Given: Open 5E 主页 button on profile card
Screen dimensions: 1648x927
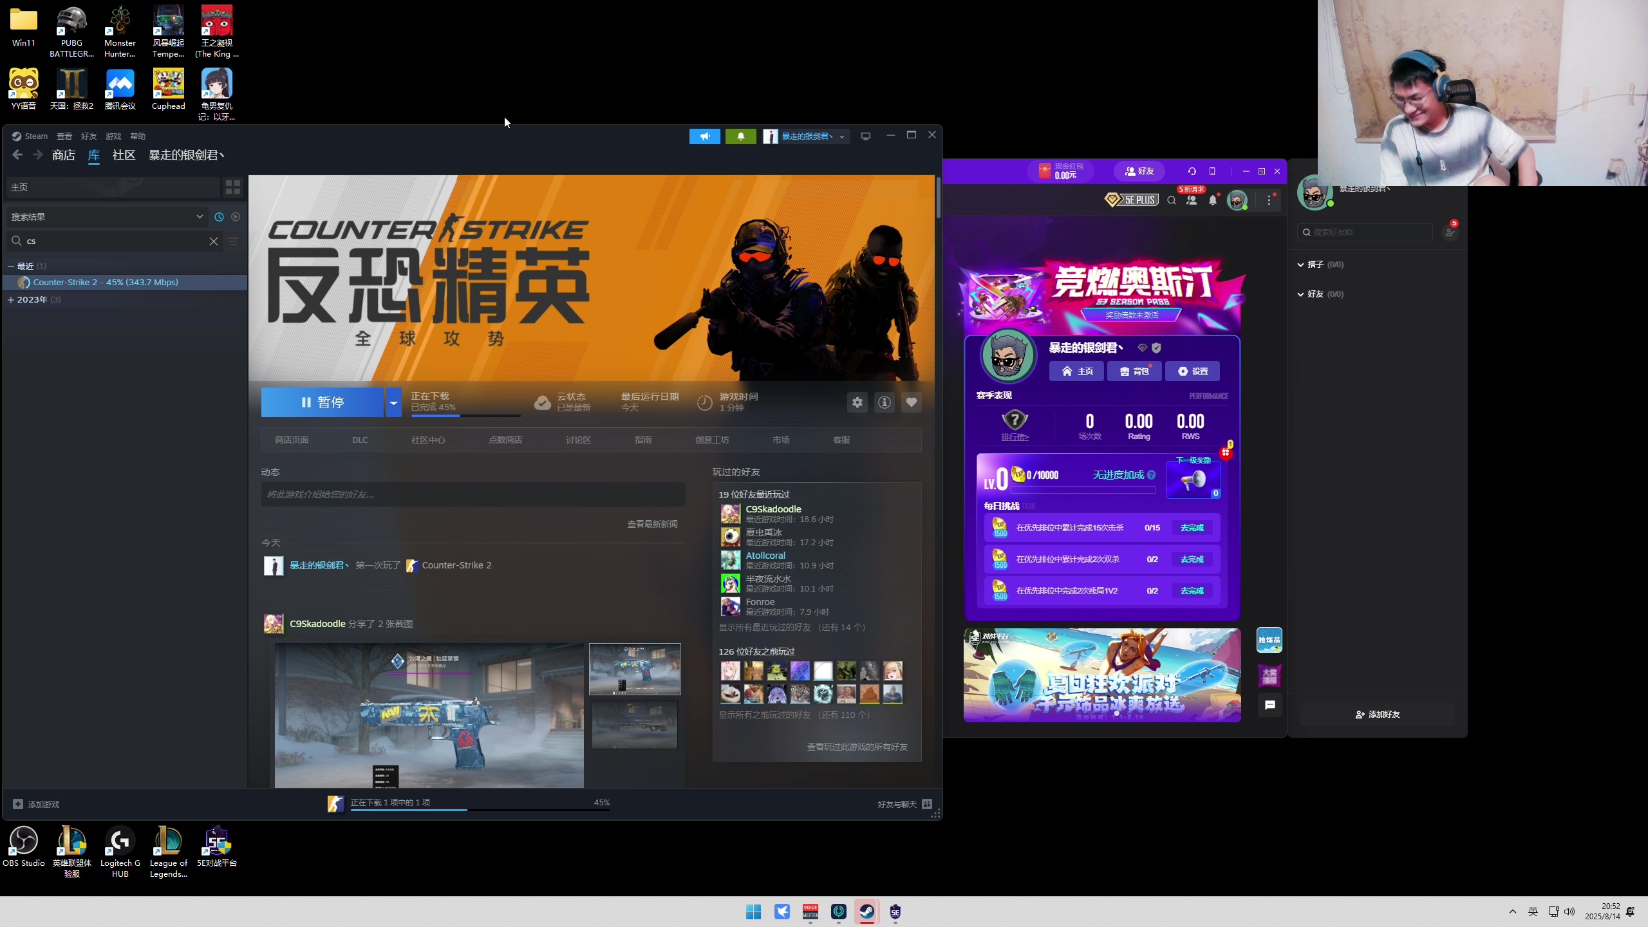Looking at the screenshot, I should 1076,371.
